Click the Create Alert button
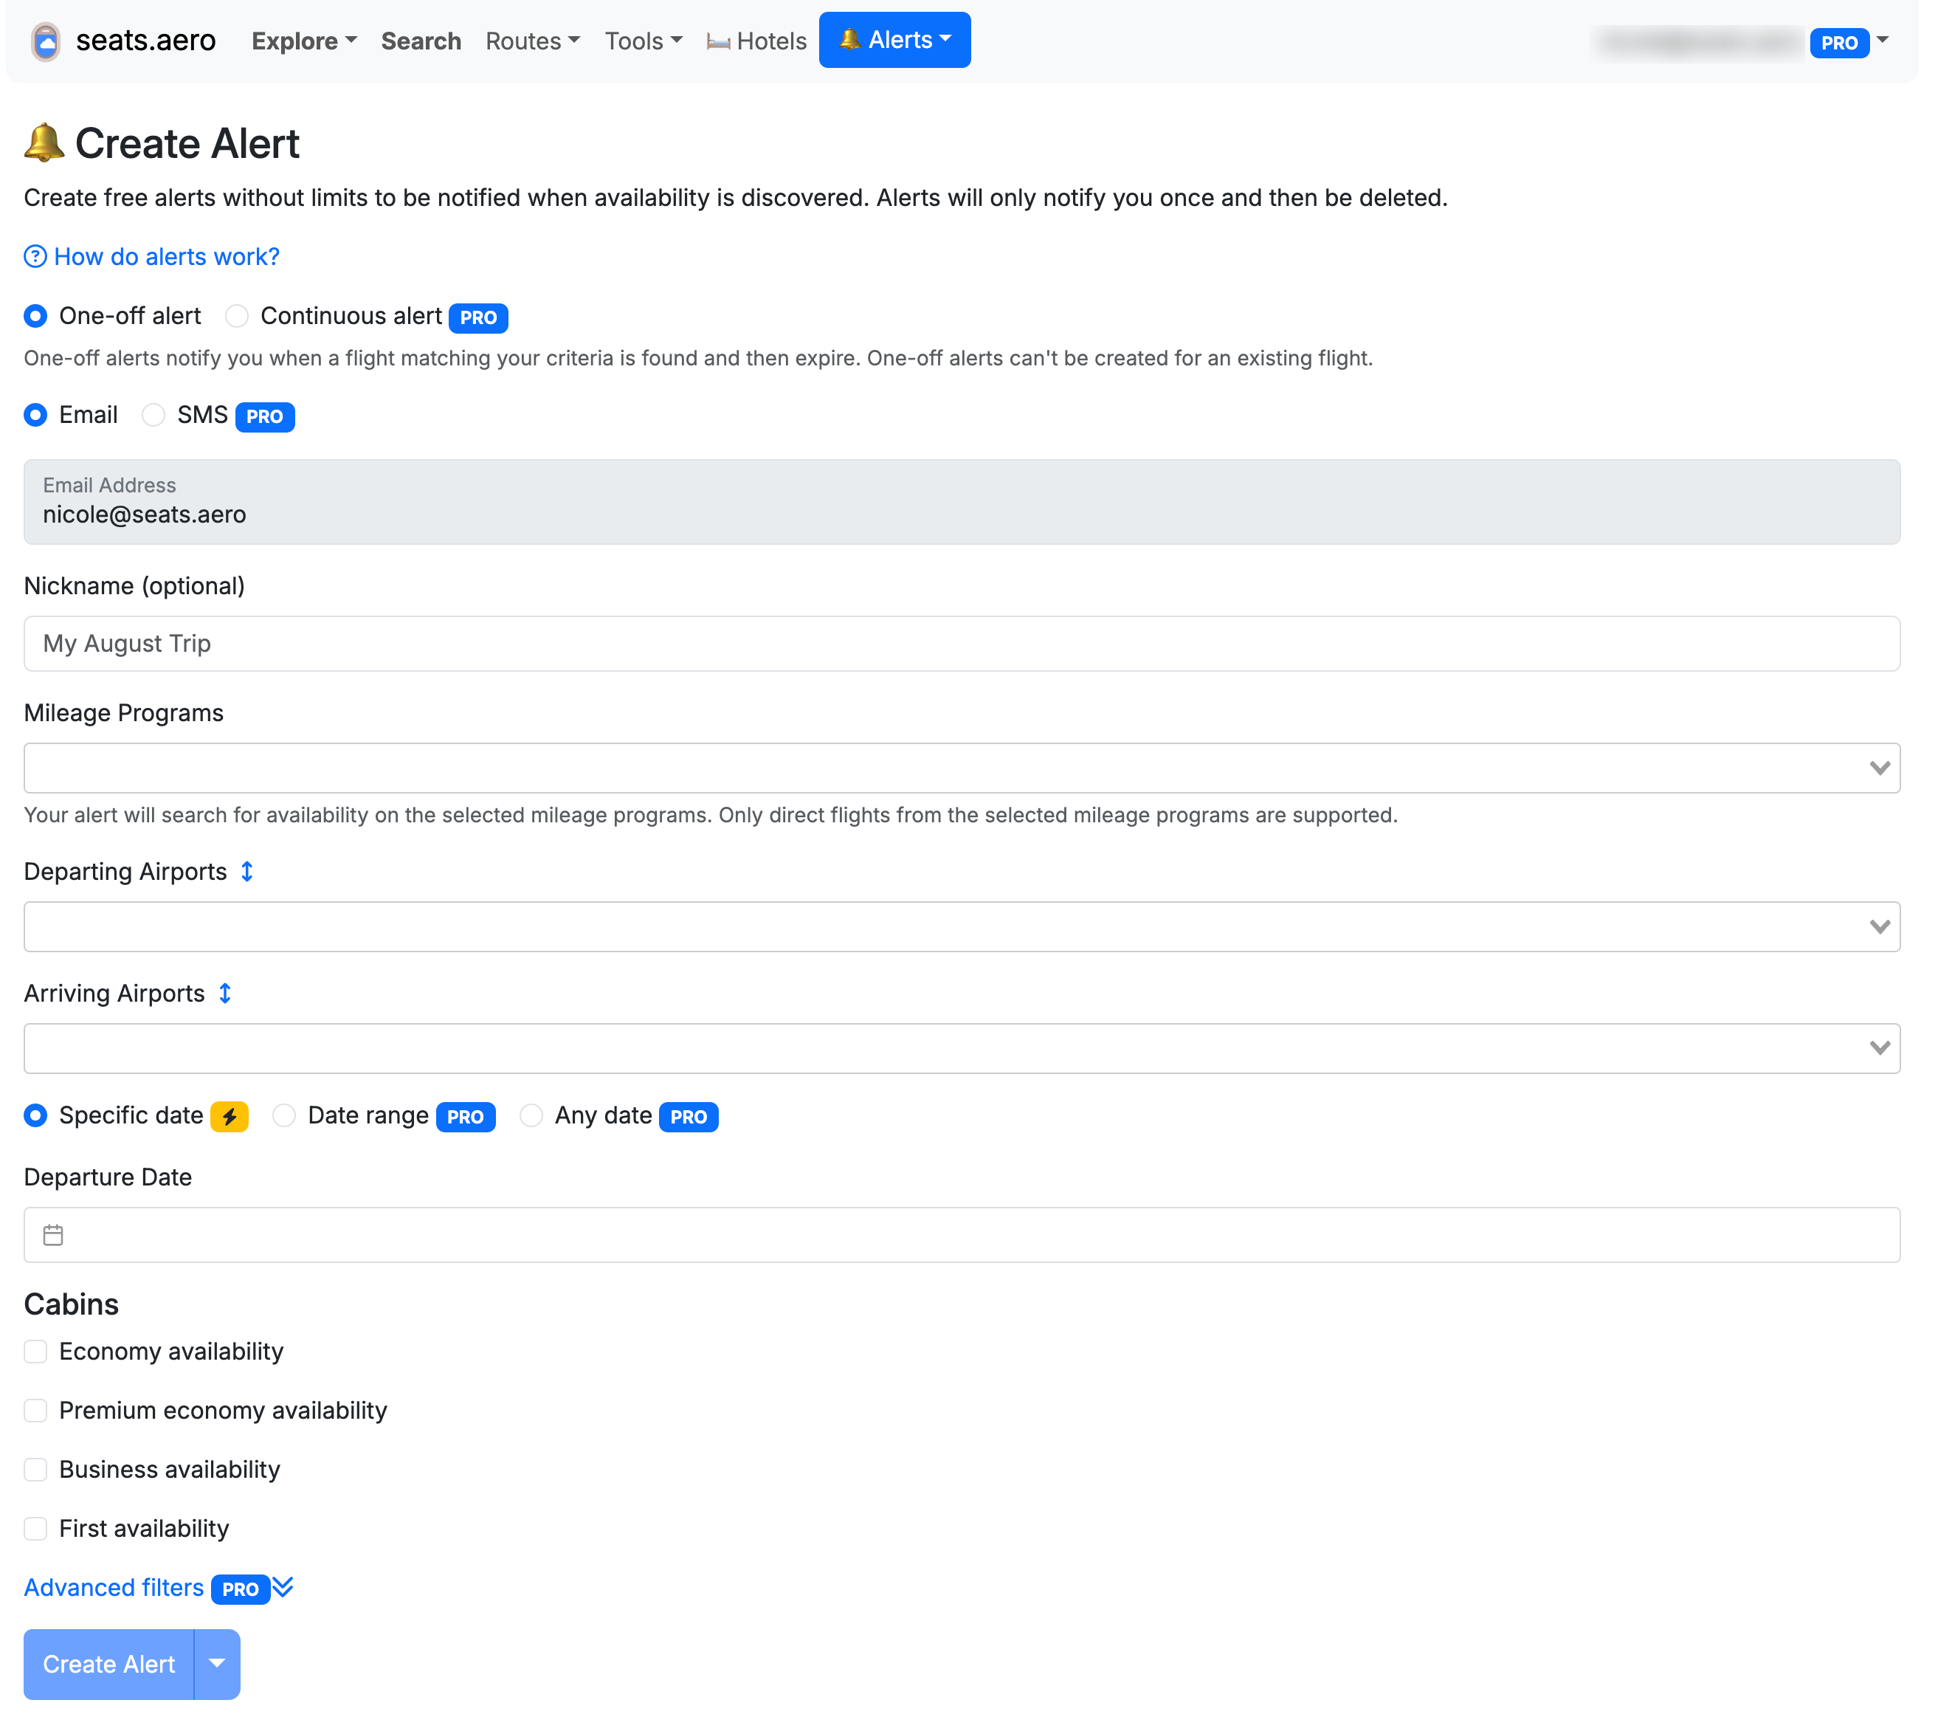This screenshot has height=1714, width=1935. click(x=109, y=1664)
